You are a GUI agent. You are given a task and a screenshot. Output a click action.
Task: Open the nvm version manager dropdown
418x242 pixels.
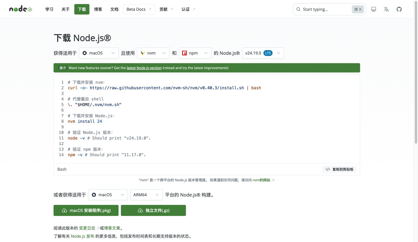pyautogui.click(x=153, y=53)
